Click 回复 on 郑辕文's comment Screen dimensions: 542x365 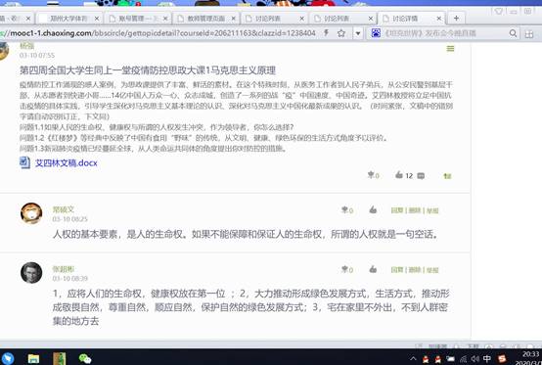click(x=397, y=210)
